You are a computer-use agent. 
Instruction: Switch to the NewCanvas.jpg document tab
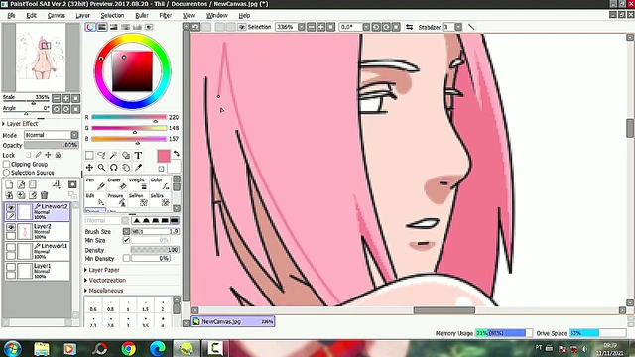point(233,321)
